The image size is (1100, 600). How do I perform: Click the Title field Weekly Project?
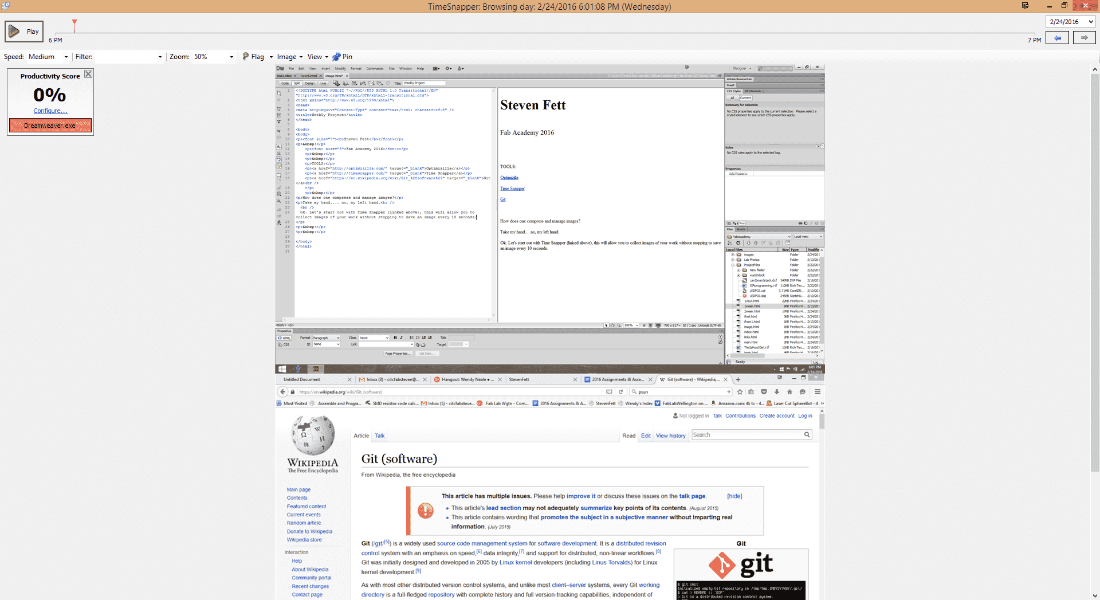pos(424,83)
